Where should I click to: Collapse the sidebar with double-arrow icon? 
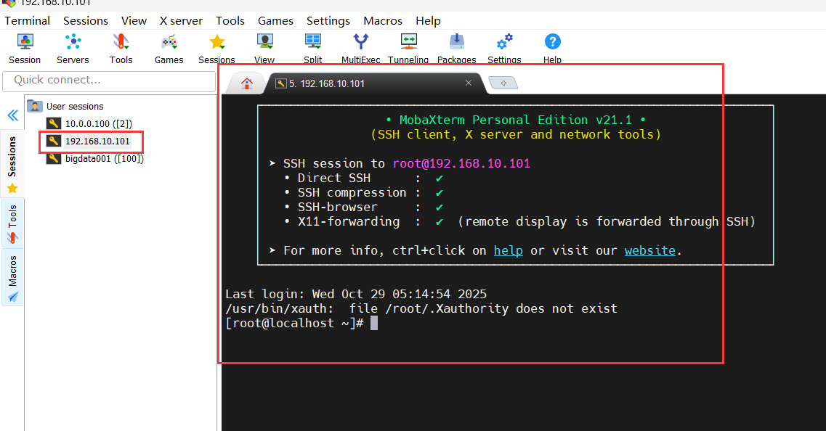(x=12, y=115)
